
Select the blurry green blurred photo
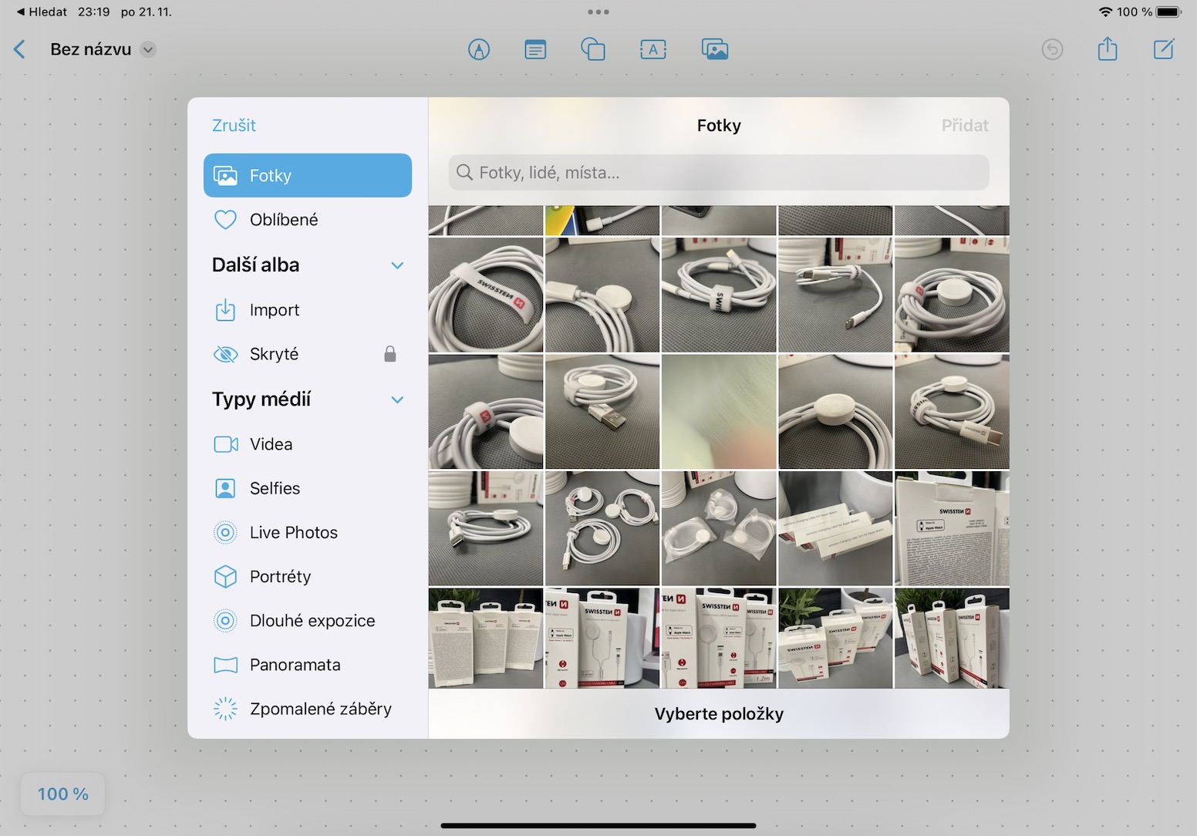point(719,412)
